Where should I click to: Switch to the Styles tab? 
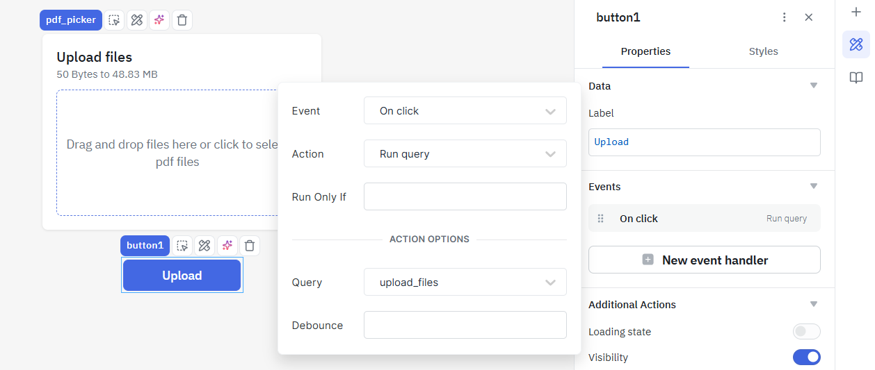[763, 51]
